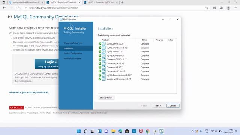Select the Installation Complete step in the sidebar
The width and height of the screenshot is (240, 135).
click(72, 58)
